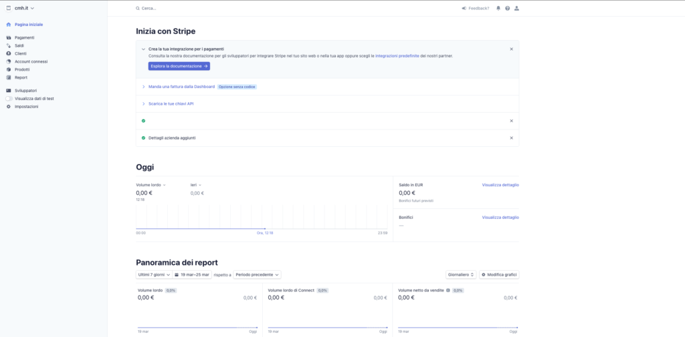Change the Giornaliero interval selector

pyautogui.click(x=461, y=275)
